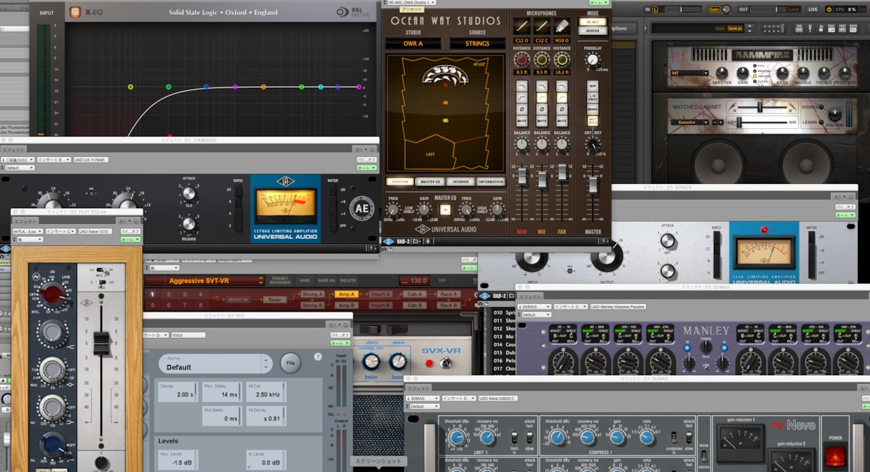Click the Decay value field showing 2.00 s
The image size is (870, 472).
[x=178, y=394]
